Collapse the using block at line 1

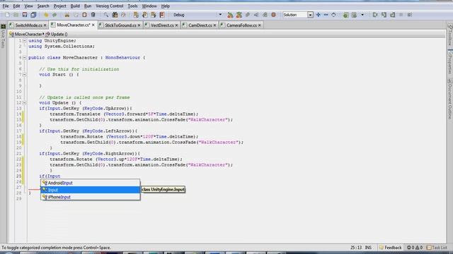pyautogui.click(x=25, y=41)
